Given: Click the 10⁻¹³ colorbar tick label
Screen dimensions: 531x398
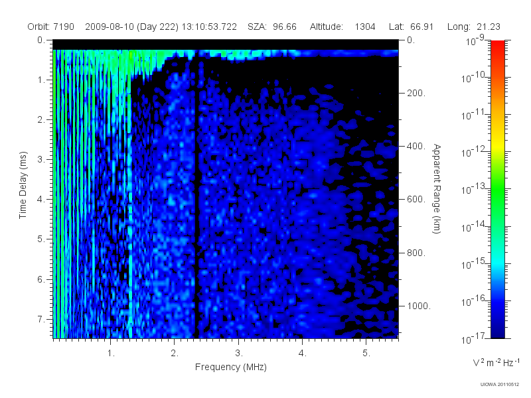Looking at the screenshot, I should tap(475, 189).
